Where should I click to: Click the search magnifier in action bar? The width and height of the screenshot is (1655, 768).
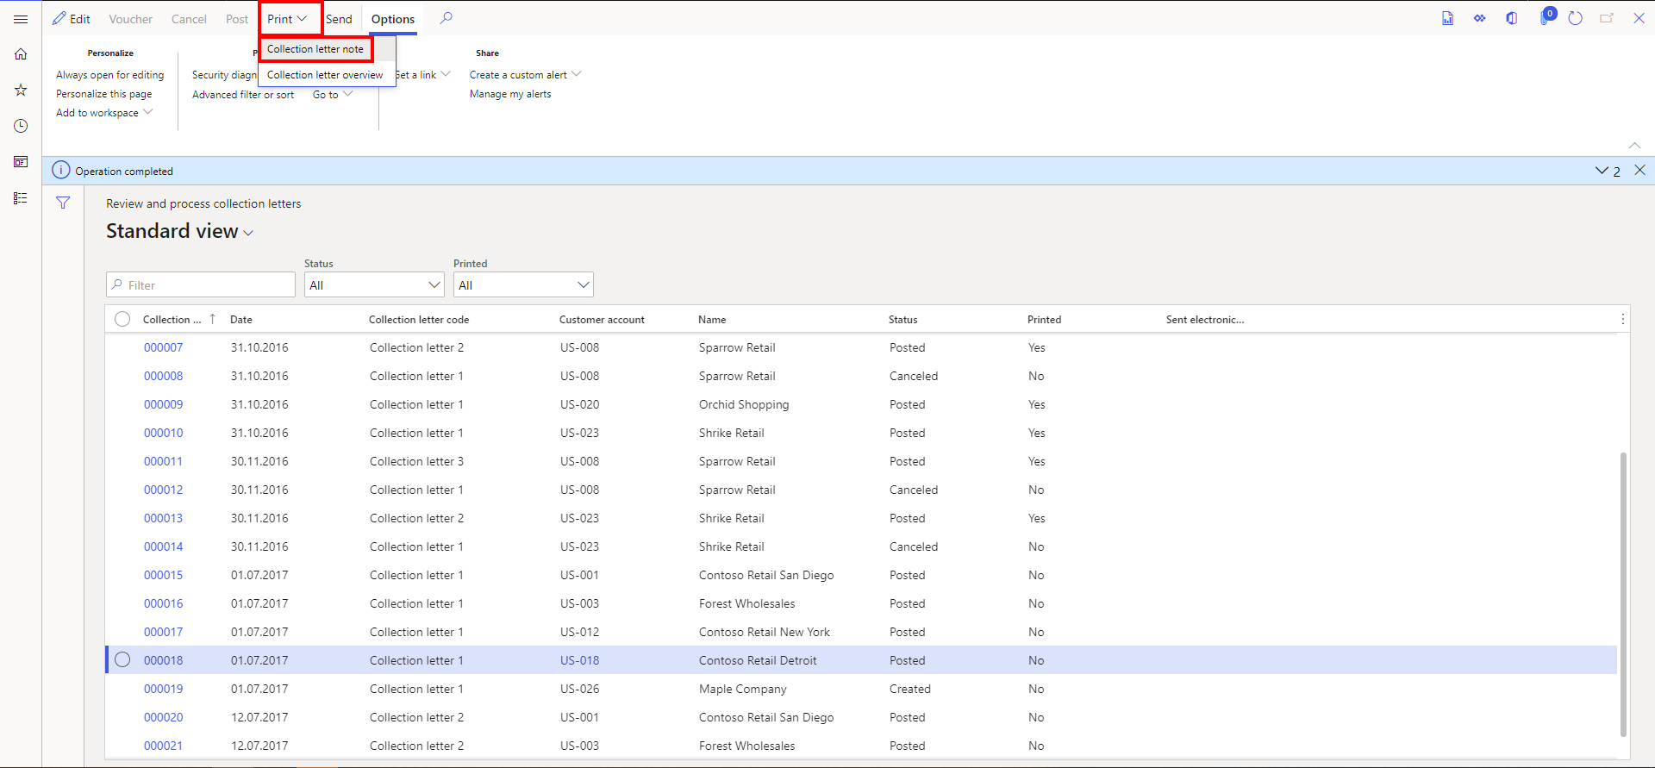[x=446, y=18]
